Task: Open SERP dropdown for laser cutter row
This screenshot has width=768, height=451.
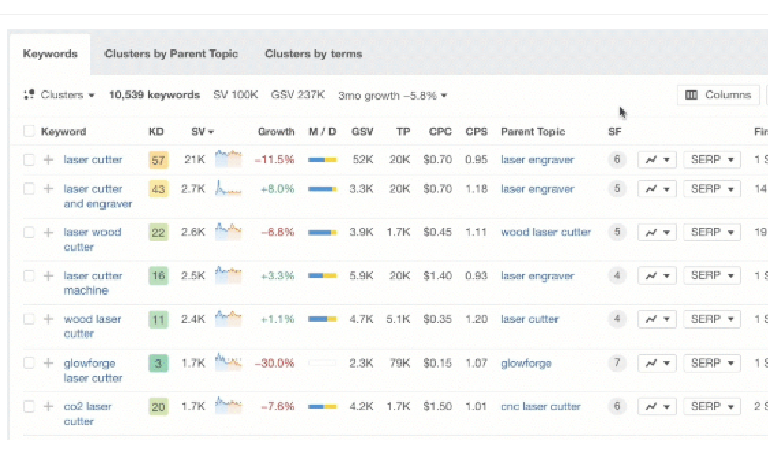Action: [x=712, y=160]
